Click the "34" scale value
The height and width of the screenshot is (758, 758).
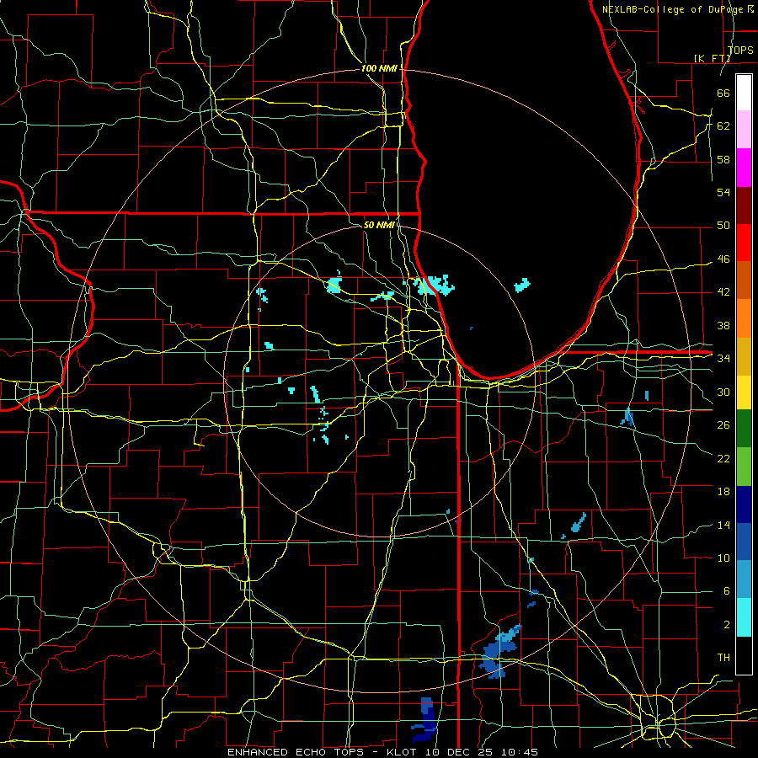point(723,359)
